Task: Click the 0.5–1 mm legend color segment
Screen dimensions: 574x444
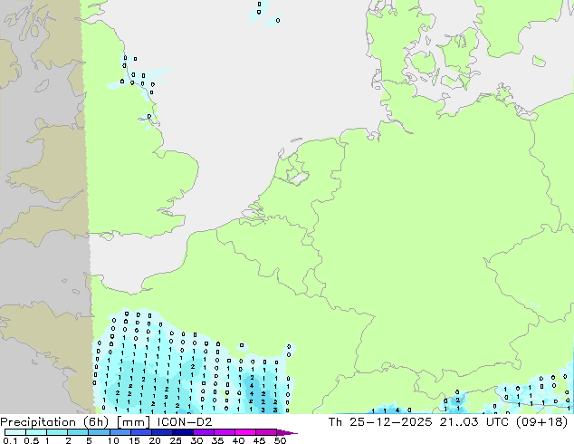Action: pyautogui.click(x=36, y=432)
